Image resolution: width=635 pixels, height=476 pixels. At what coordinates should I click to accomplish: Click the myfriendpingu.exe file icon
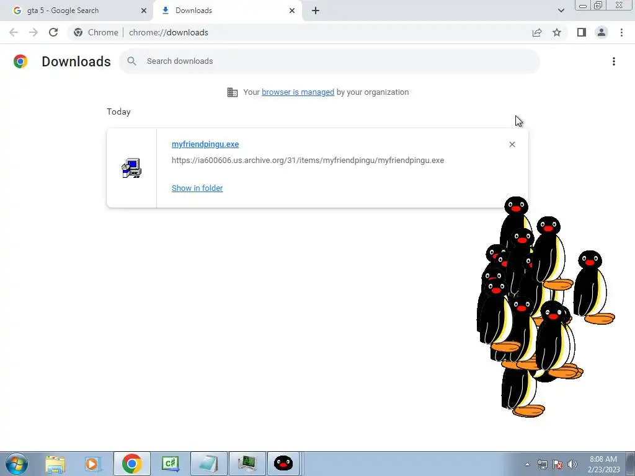(x=131, y=168)
